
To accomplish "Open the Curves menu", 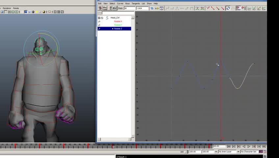I will tap(120, 4).
